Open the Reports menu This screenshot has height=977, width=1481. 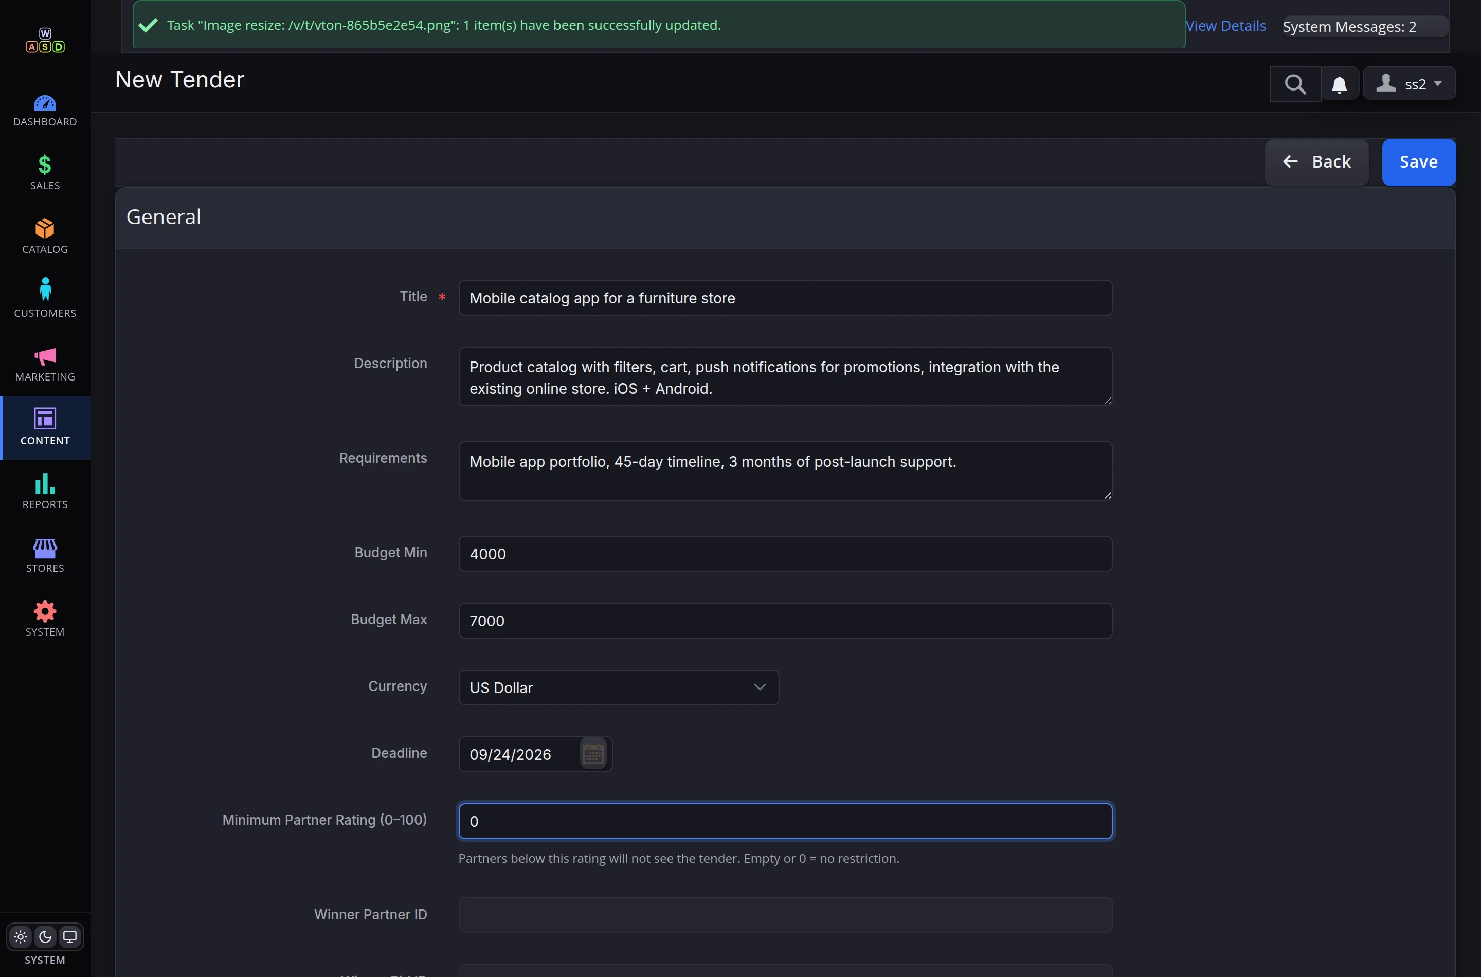(x=45, y=491)
